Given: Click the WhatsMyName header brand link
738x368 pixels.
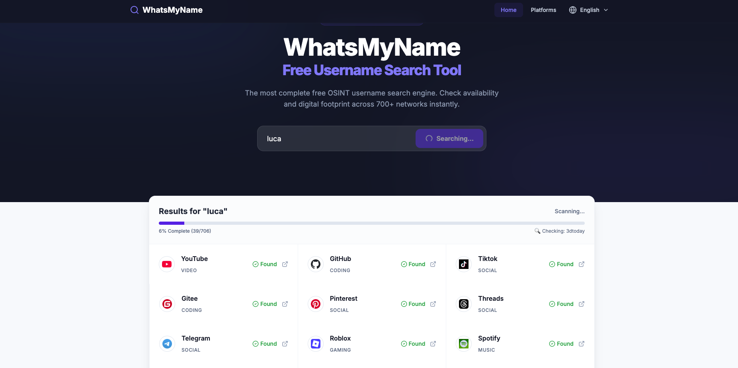Looking at the screenshot, I should (172, 10).
